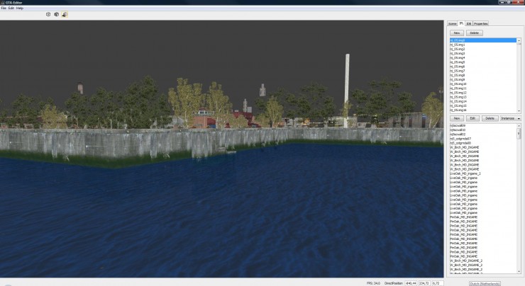Image resolution: width=525 pixels, height=286 pixels.
Task: Select the nj5_cstgrnds07 instance
Action: click(483, 138)
